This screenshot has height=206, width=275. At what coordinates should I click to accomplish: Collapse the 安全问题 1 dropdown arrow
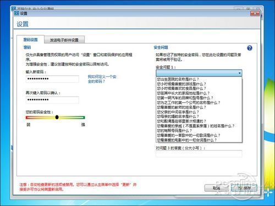(x=239, y=73)
